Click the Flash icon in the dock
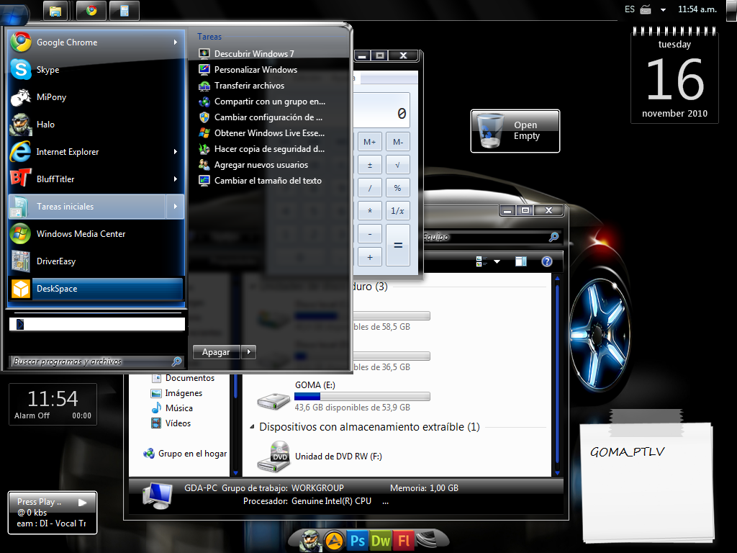Screen dimensions: 737x553 404,540
